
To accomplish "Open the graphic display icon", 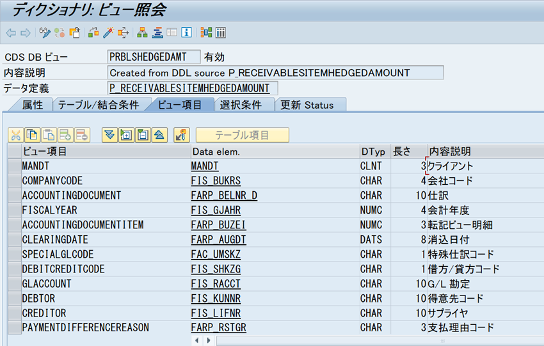I will coord(206,33).
